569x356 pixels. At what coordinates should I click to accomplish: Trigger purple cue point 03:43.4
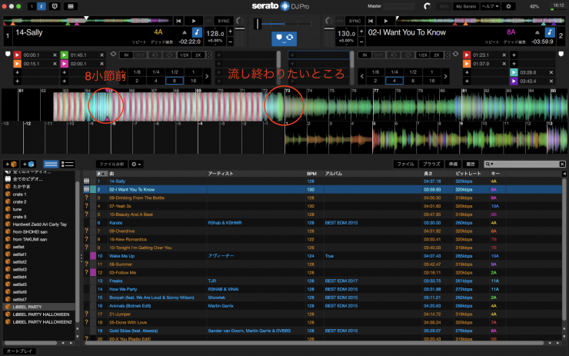pos(514,81)
